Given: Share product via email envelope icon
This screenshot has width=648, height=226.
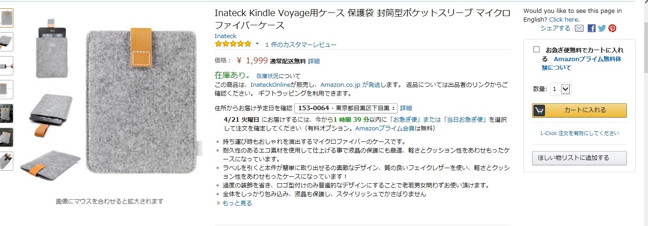Looking at the screenshot, I should (579, 28).
